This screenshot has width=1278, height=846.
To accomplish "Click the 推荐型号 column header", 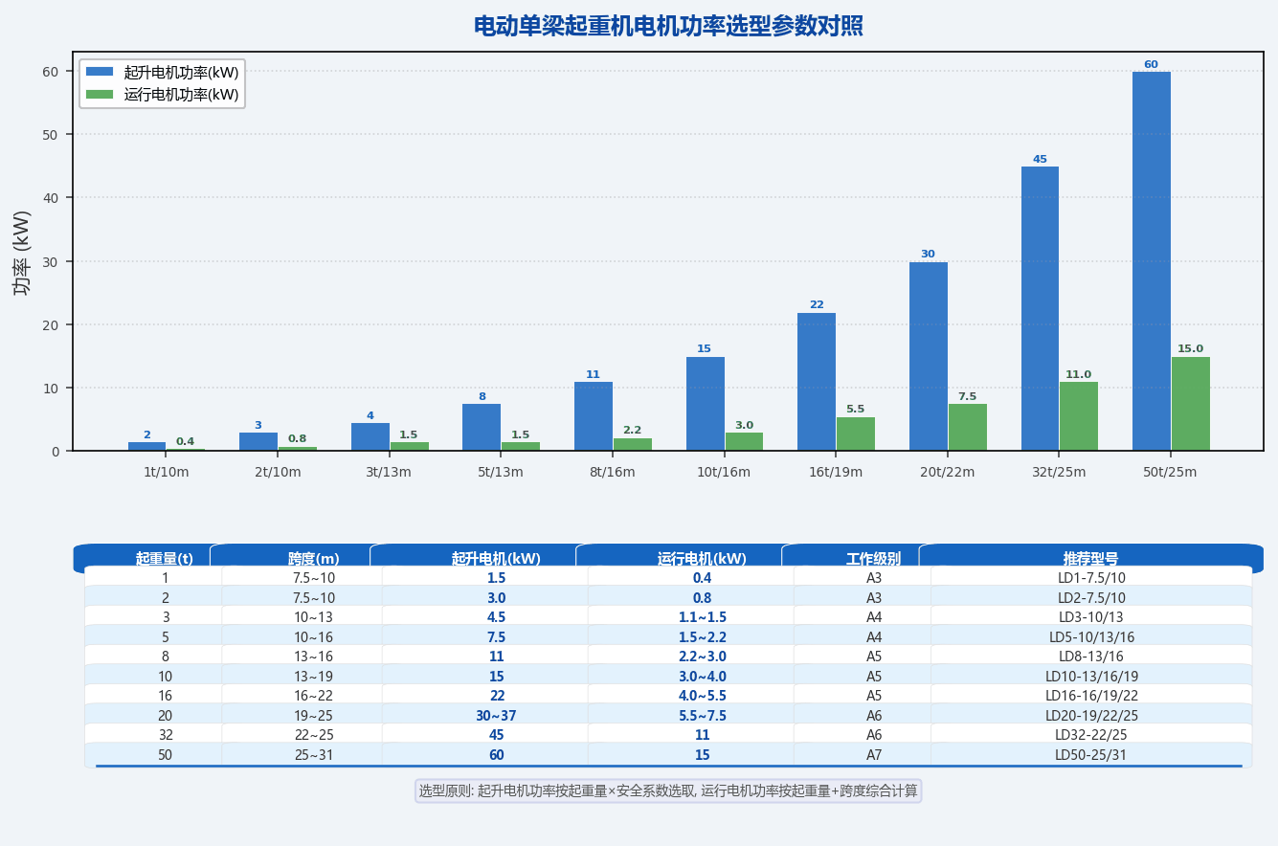I will (1091, 559).
